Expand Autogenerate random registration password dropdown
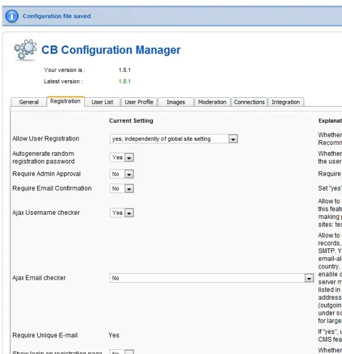Image resolution: width=342 pixels, height=354 pixels. point(121,158)
